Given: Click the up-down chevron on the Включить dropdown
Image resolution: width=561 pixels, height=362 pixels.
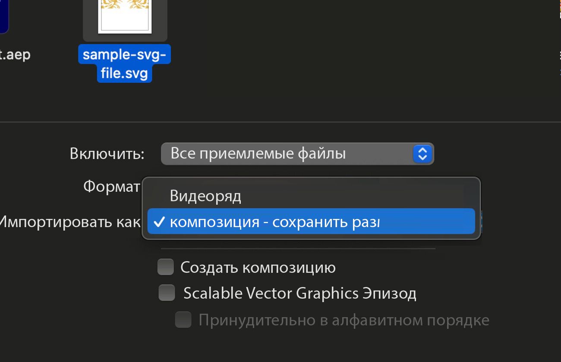Looking at the screenshot, I should pyautogui.click(x=424, y=154).
